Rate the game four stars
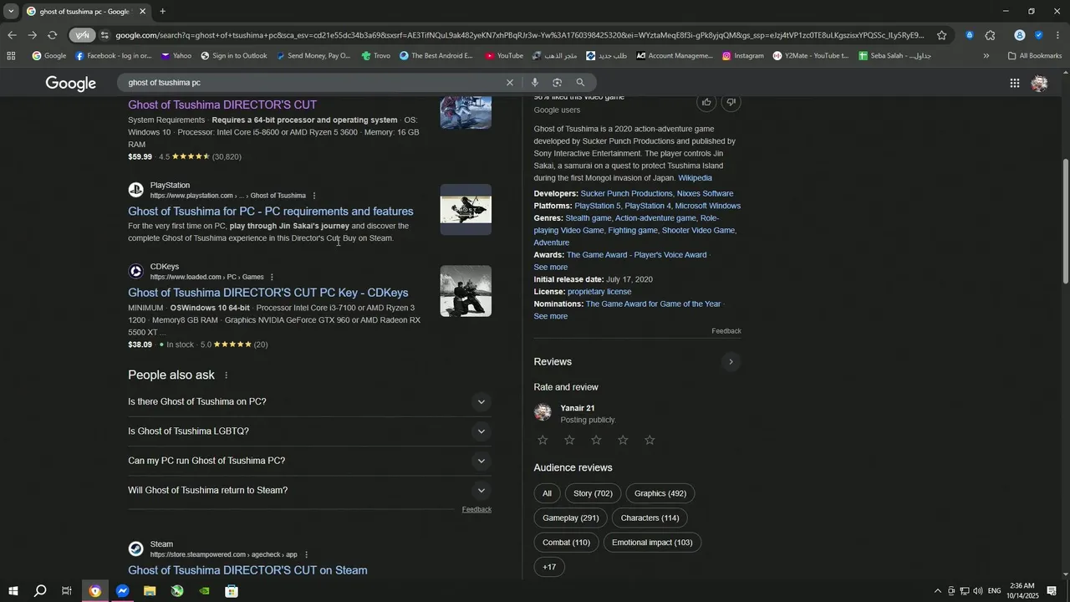The image size is (1070, 602). [x=623, y=440]
